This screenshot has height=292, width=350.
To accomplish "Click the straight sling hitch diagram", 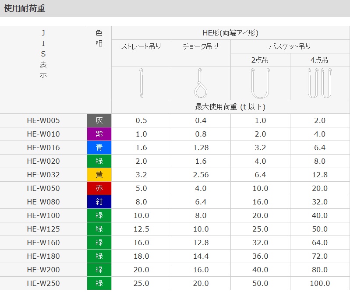I will (141, 83).
